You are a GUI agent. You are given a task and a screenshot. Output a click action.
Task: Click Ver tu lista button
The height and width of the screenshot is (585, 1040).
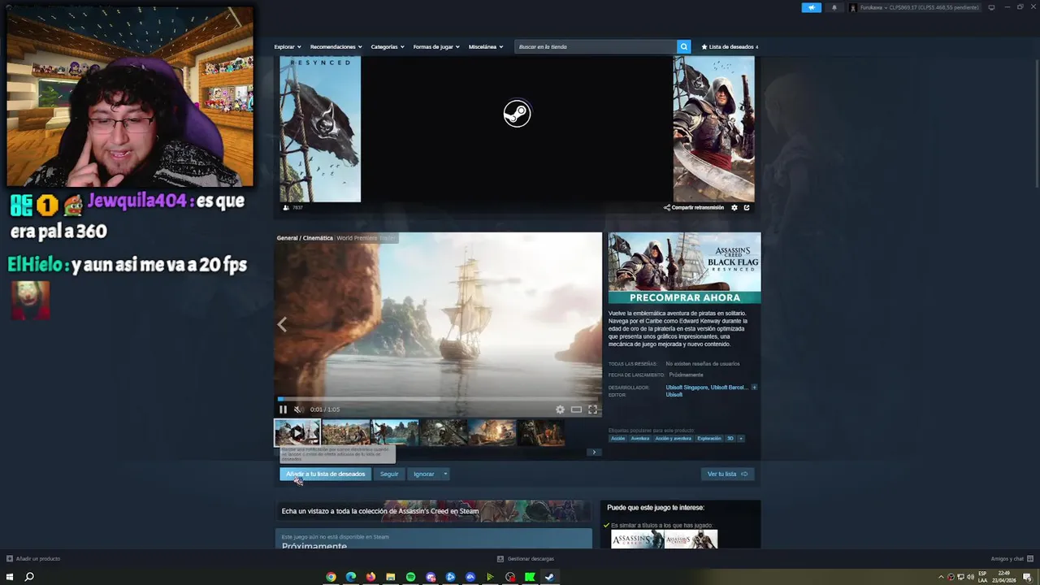727,474
